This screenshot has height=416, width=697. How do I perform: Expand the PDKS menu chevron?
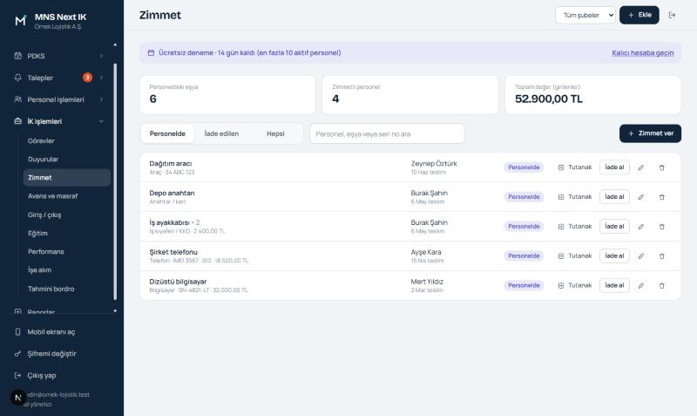[x=101, y=56]
